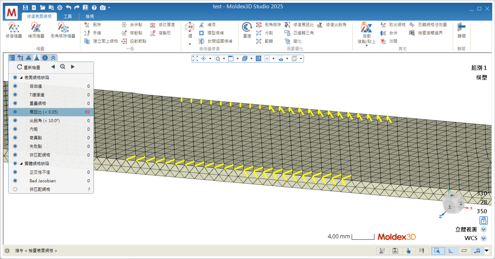
Task: Select the 合併 merge tool in 其他 group
Action: pyautogui.click(x=389, y=33)
